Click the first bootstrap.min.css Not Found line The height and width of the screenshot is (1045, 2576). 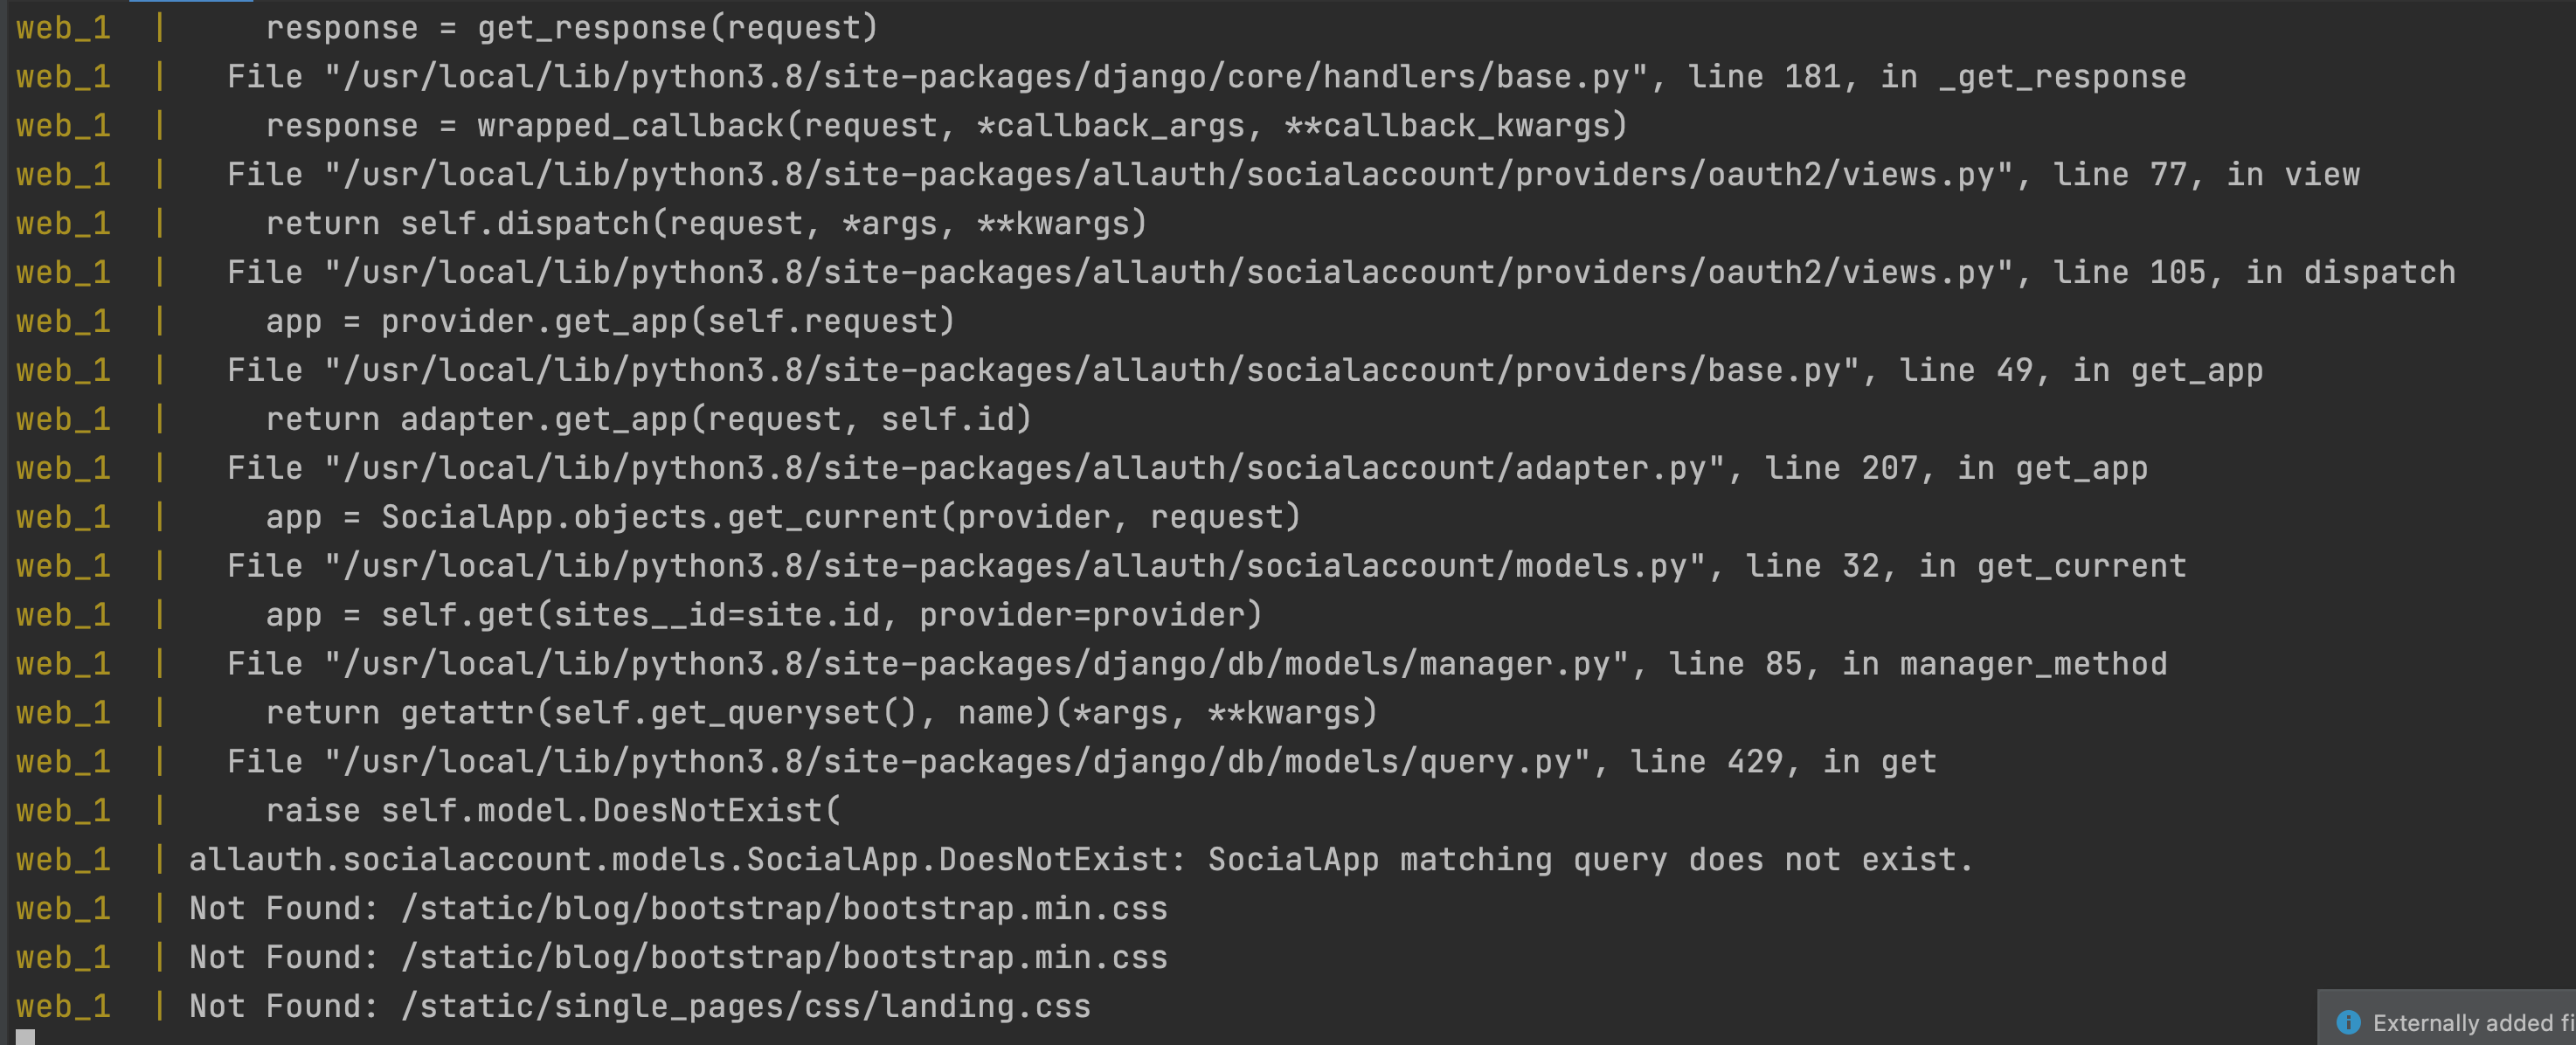click(679, 909)
